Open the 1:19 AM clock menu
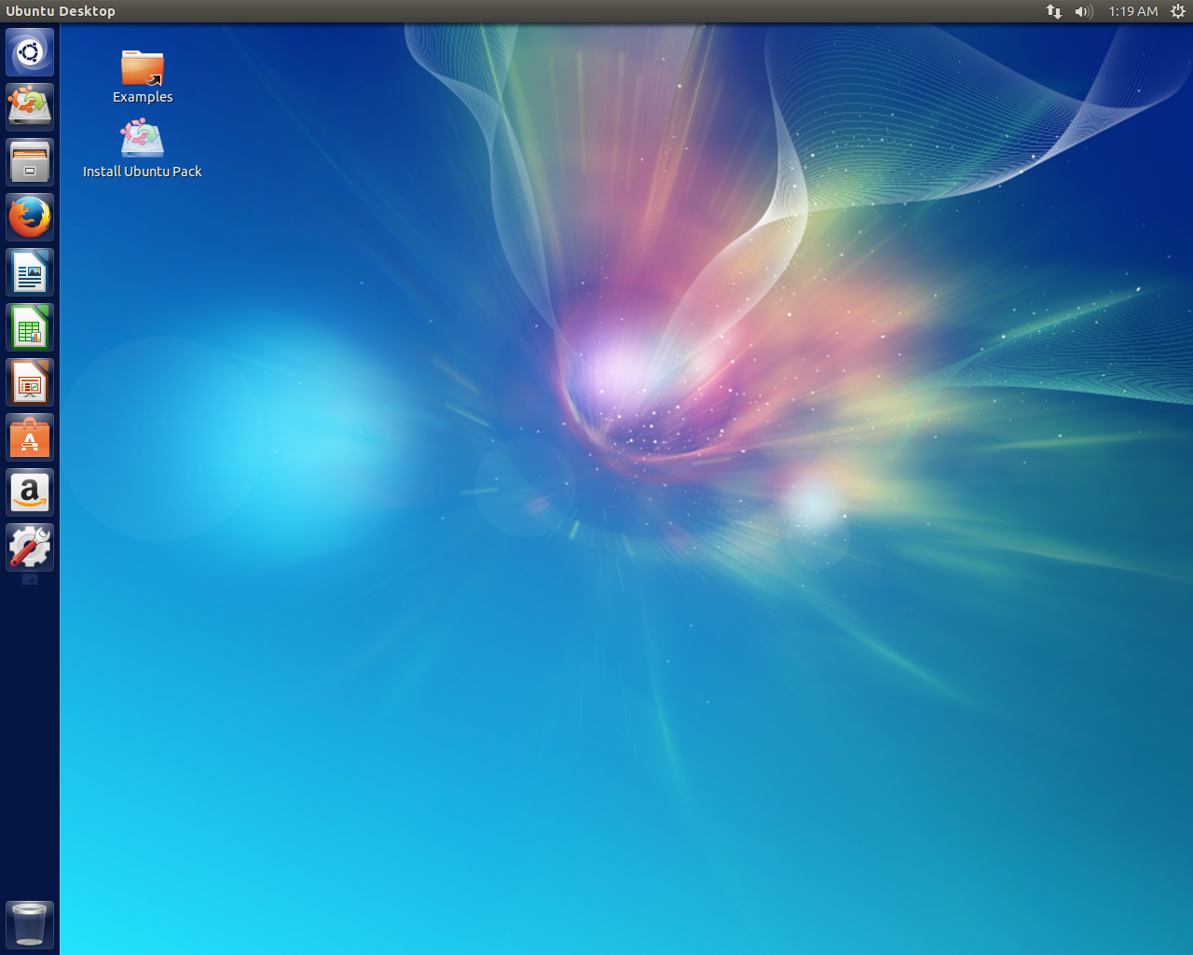The width and height of the screenshot is (1193, 955). tap(1133, 11)
